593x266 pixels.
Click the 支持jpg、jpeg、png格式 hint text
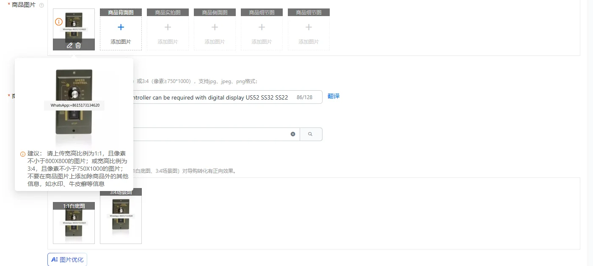click(228, 81)
